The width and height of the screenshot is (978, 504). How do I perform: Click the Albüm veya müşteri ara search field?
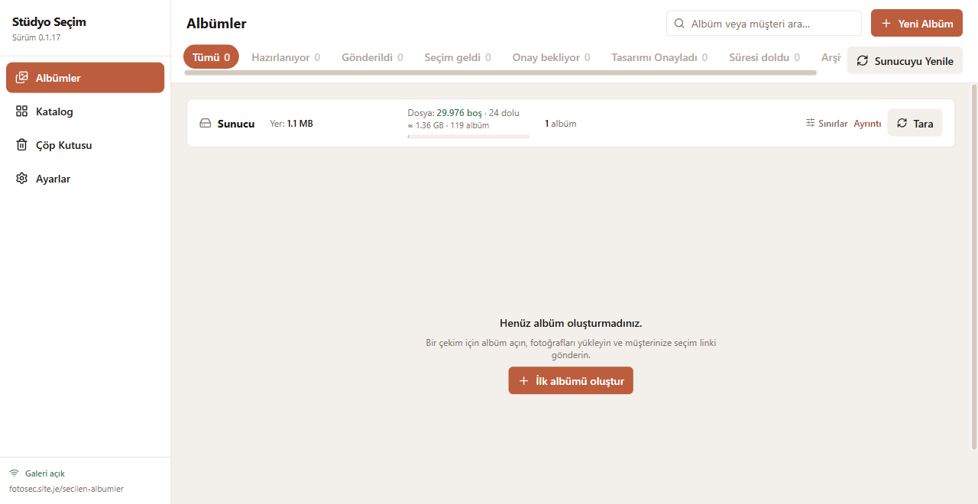pyautogui.click(x=764, y=23)
